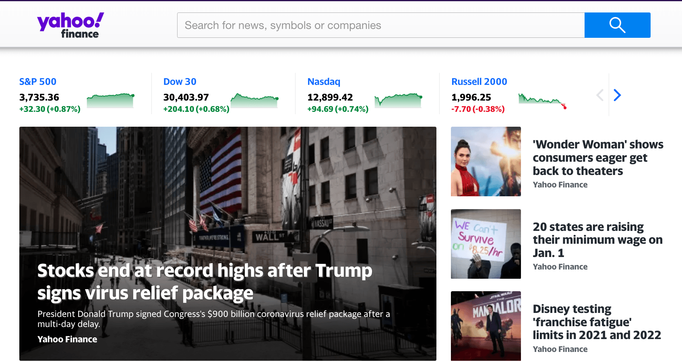Read '20 states are raising minimum wage' article
682x362 pixels.
point(597,240)
